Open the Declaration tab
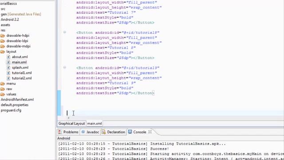This screenshot has height=160, width=284. [x=114, y=132]
